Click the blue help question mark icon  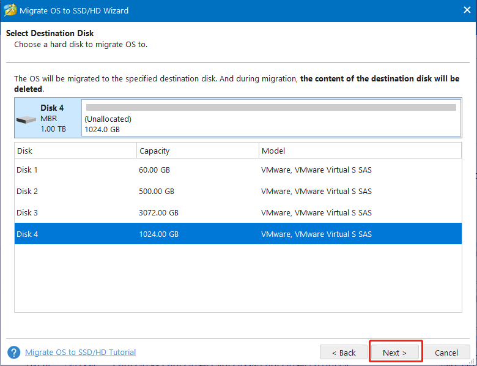[13, 353]
